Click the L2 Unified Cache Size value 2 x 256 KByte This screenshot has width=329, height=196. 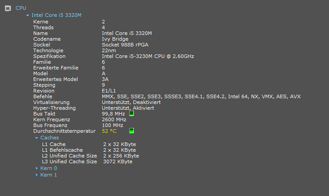[121, 156]
